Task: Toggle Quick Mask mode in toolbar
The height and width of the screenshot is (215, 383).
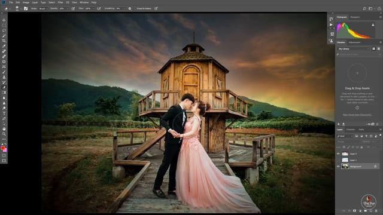Action: tap(4, 155)
